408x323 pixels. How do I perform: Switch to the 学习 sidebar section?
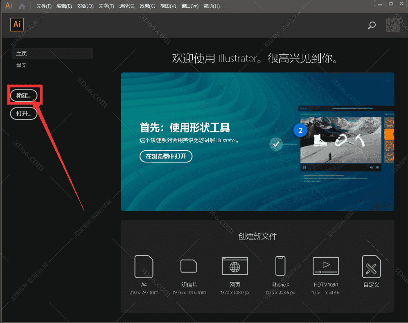pos(21,65)
